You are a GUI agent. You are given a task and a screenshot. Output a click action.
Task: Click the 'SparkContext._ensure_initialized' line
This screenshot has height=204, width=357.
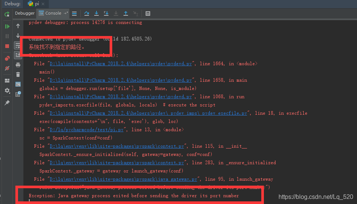126,154
